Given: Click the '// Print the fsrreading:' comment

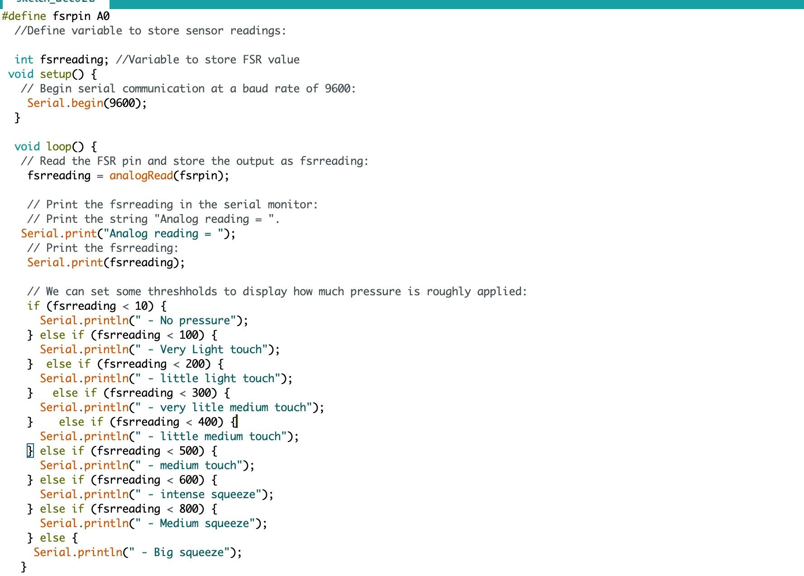Looking at the screenshot, I should [x=103, y=248].
